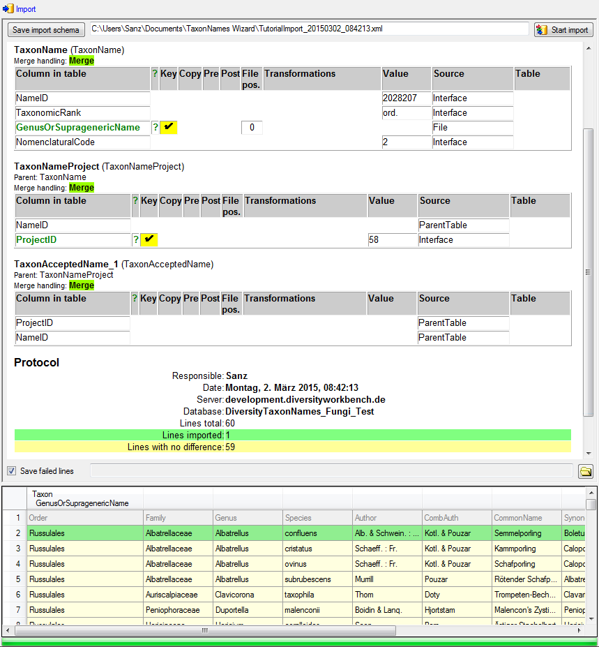Click the Save import schema button

(x=46, y=30)
